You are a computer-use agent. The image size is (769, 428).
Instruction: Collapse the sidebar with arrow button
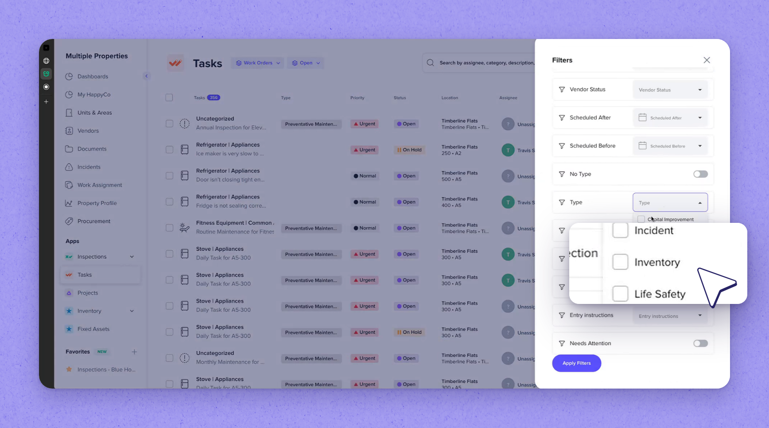pos(146,76)
